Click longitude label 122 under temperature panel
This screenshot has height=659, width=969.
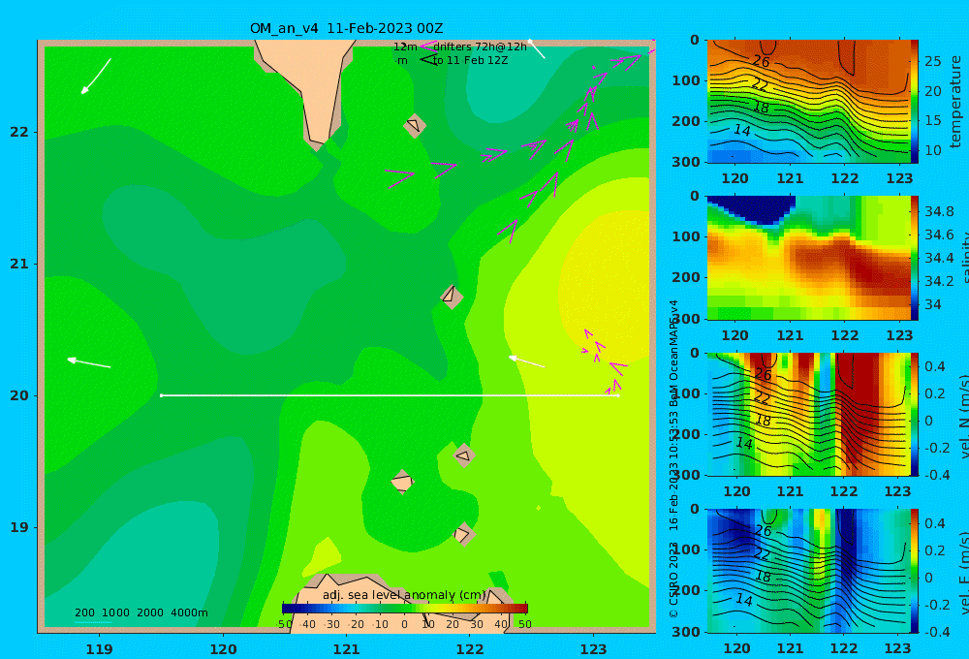pyautogui.click(x=844, y=178)
